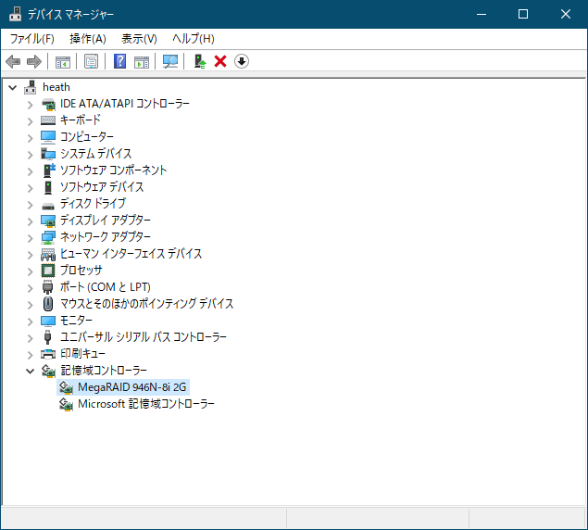Expand ユニバーサル シリアル バス コントローラー category
Screen dimensions: 588x530
pyautogui.click(x=31, y=338)
